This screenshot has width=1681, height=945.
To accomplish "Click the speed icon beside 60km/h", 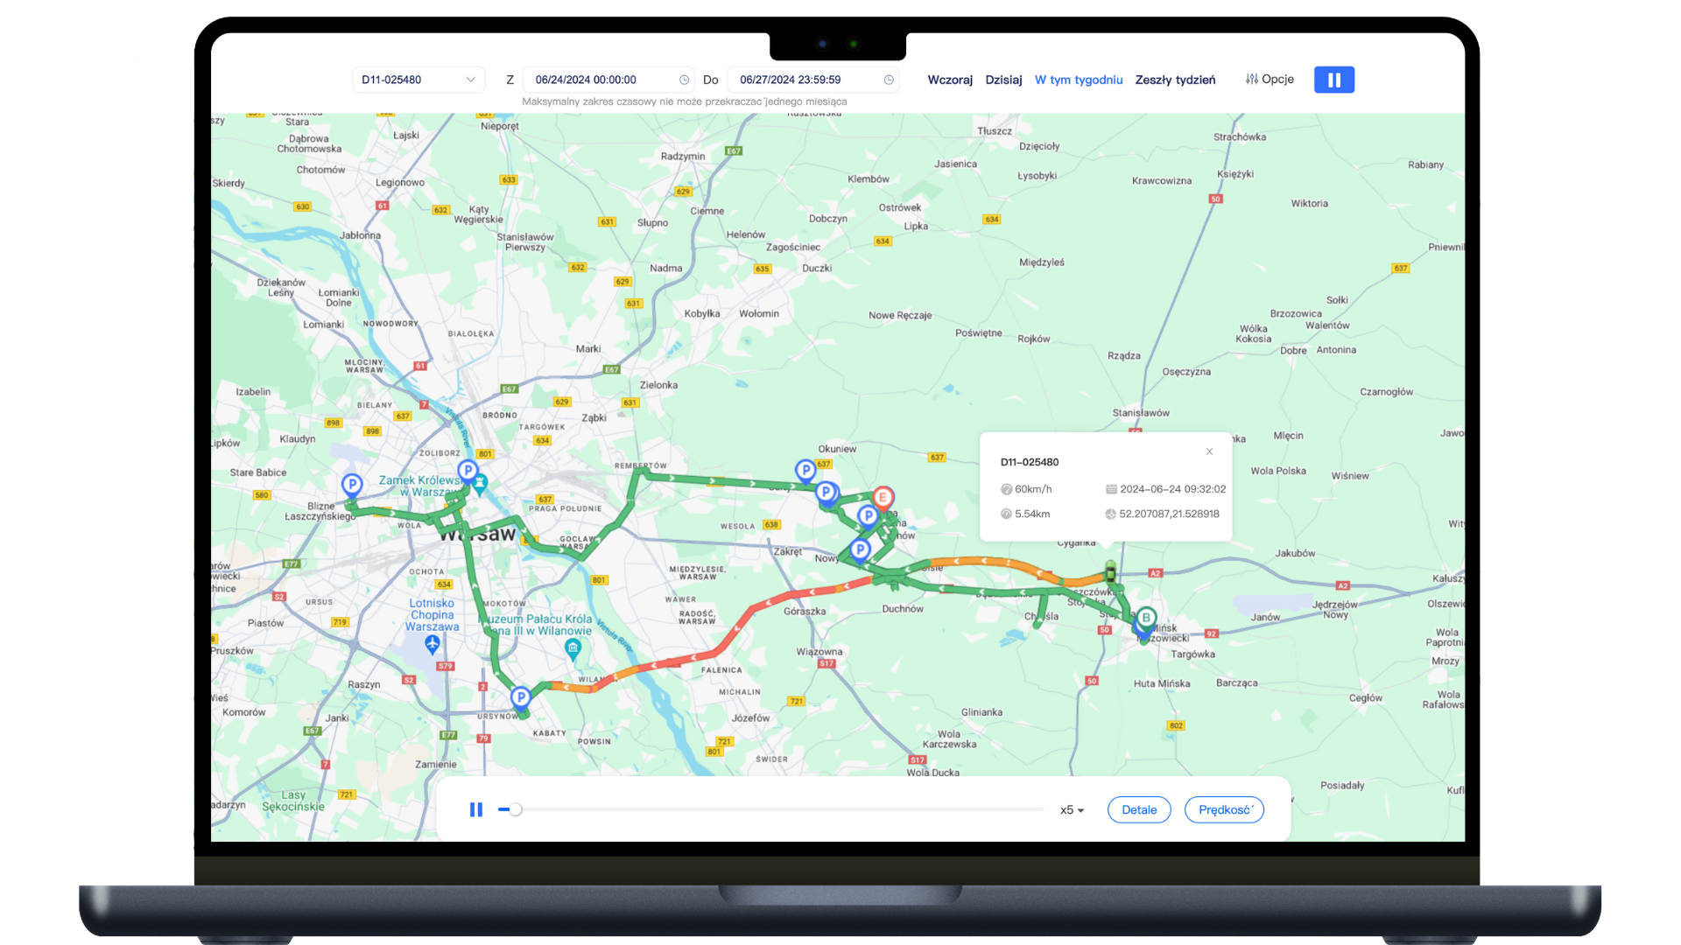I will (x=1007, y=489).
